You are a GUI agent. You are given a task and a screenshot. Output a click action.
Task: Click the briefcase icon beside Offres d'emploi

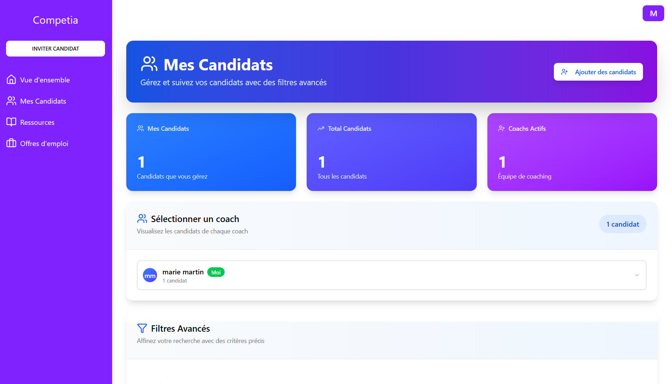point(11,143)
